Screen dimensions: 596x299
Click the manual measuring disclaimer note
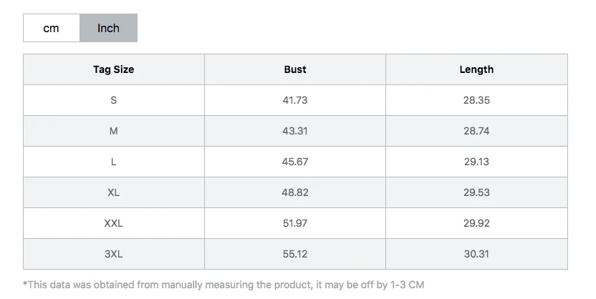click(223, 285)
